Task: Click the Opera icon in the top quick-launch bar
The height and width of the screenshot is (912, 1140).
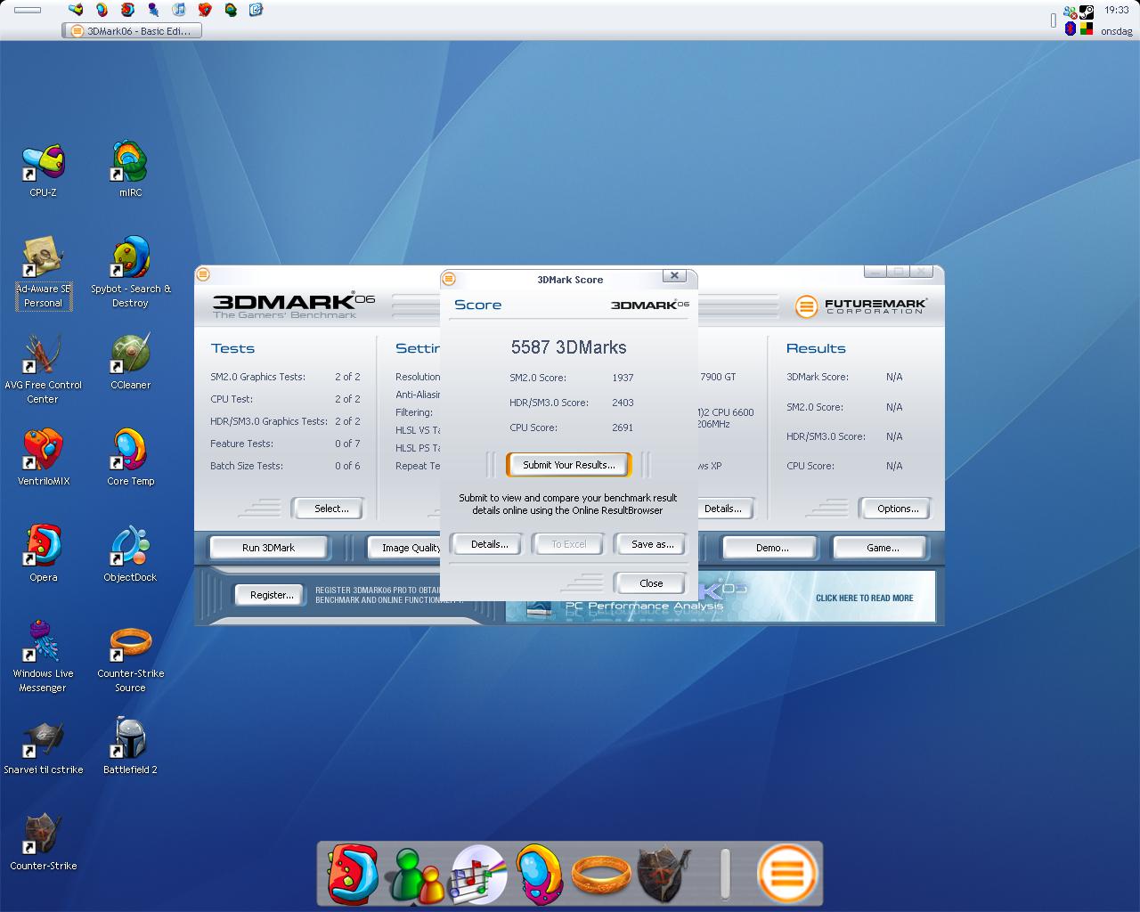Action: (127, 10)
